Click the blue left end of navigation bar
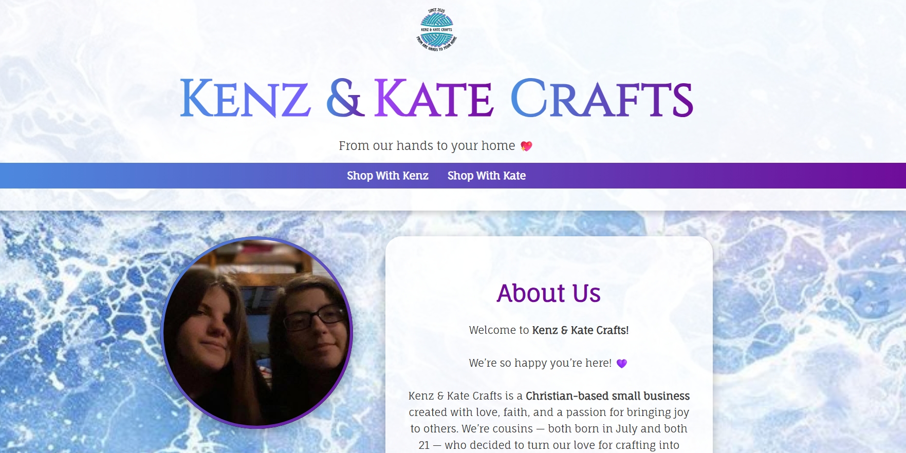 click(21, 176)
